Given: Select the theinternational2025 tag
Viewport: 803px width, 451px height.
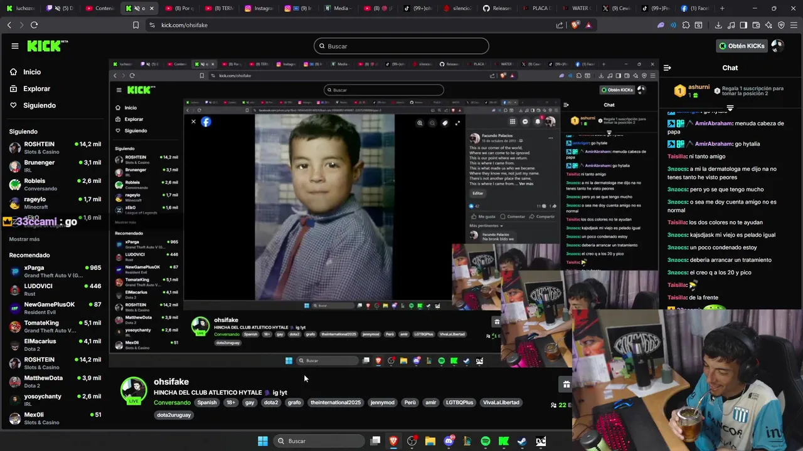Looking at the screenshot, I should coord(335,403).
